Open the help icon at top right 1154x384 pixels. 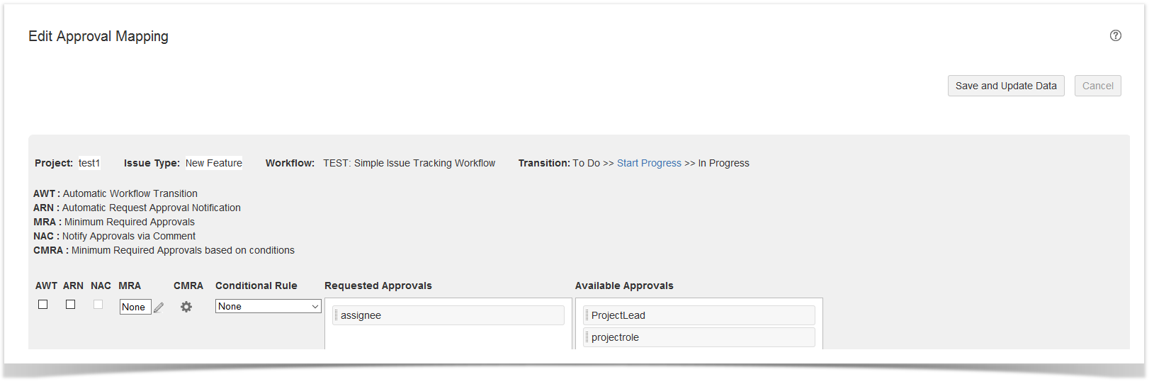[1115, 35]
